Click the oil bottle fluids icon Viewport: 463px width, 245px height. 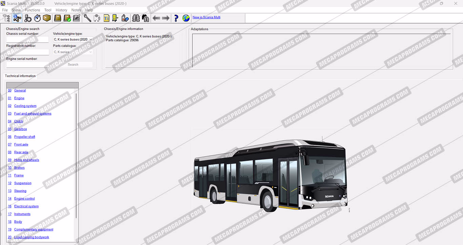(x=125, y=18)
